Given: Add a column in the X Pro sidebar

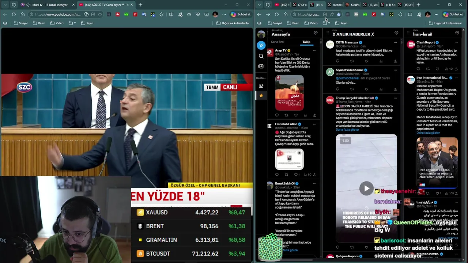Looking at the screenshot, I should pos(261,86).
